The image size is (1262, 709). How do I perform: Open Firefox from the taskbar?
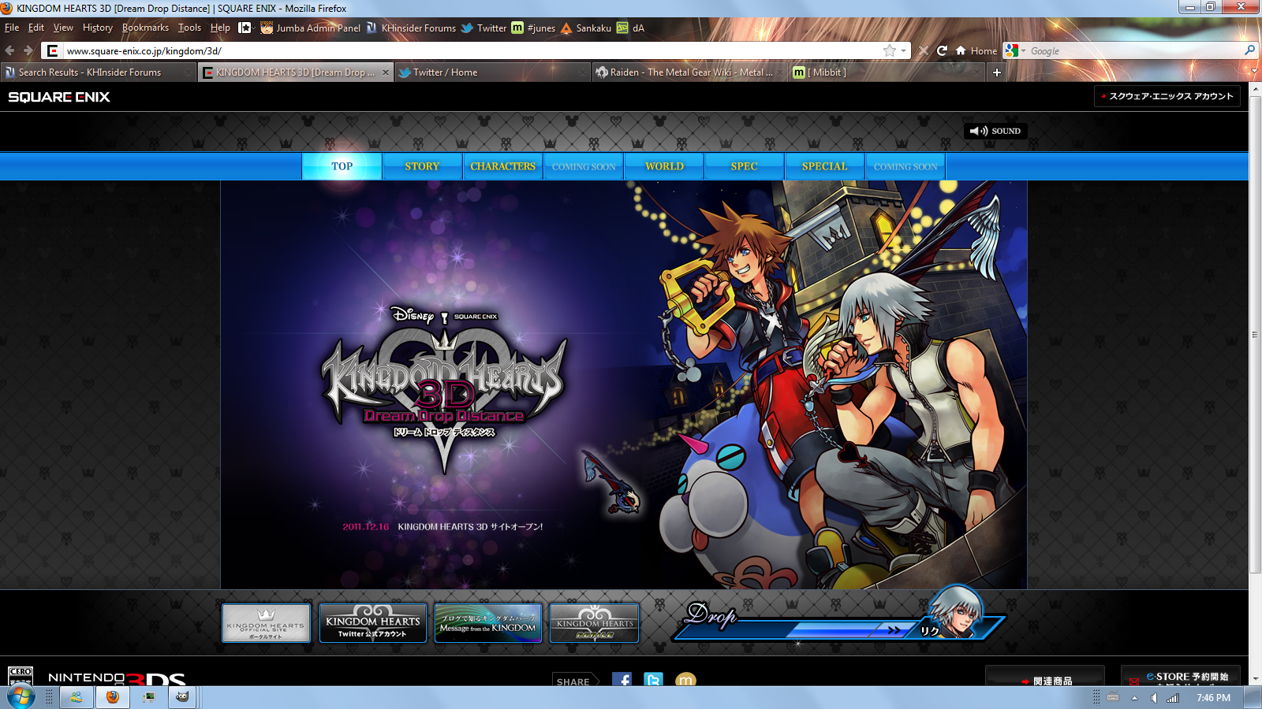pos(113,697)
